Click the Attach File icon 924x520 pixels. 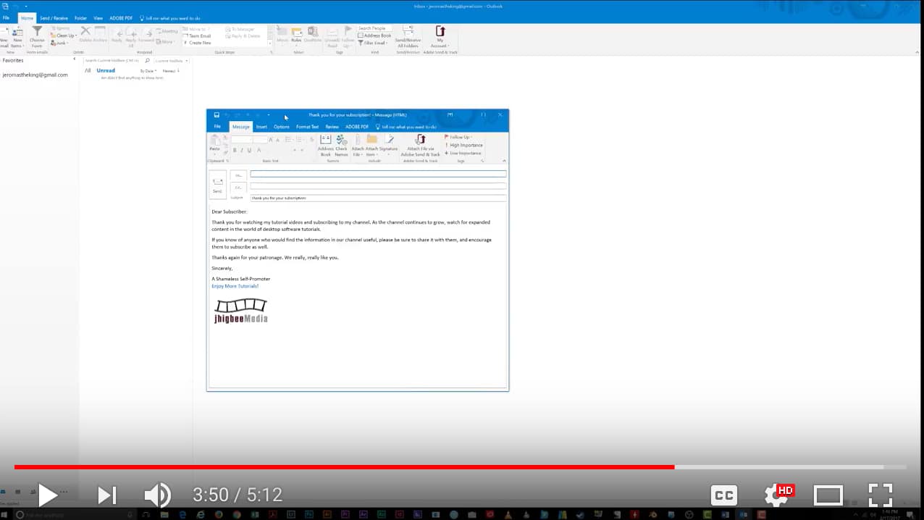pos(358,143)
